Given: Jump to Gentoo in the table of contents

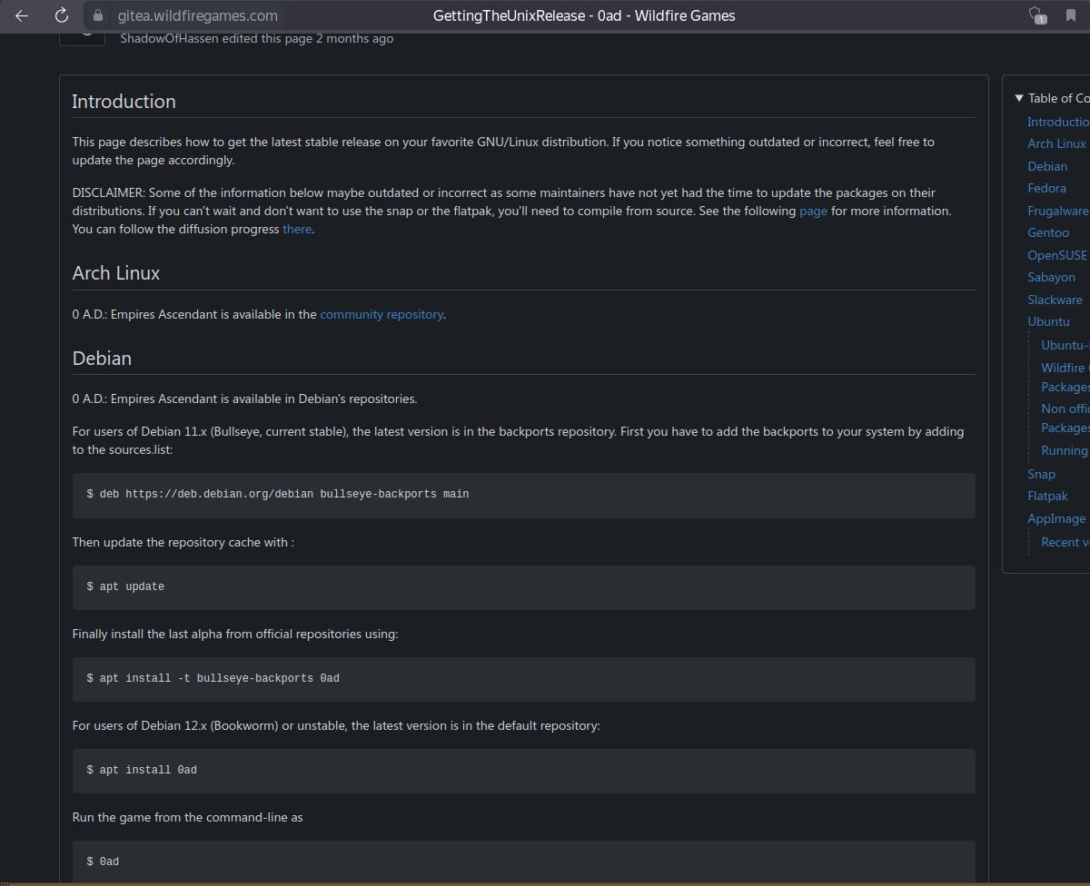Looking at the screenshot, I should (x=1048, y=232).
